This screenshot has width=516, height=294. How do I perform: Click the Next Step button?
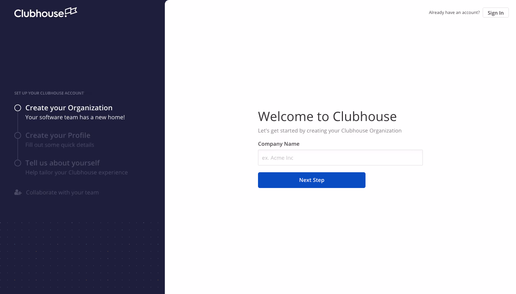[312, 180]
